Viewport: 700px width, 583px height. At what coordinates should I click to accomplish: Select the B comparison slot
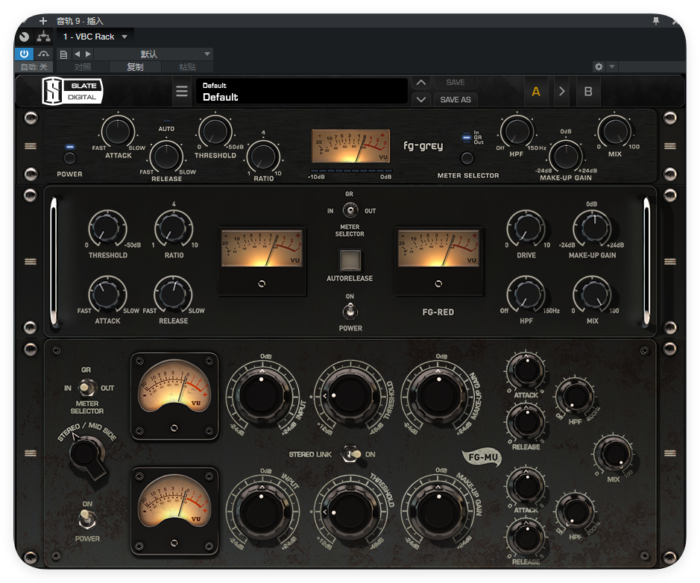[x=588, y=92]
